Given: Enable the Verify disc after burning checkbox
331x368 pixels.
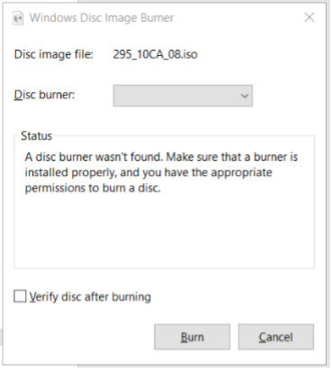Looking at the screenshot, I should click(x=20, y=296).
